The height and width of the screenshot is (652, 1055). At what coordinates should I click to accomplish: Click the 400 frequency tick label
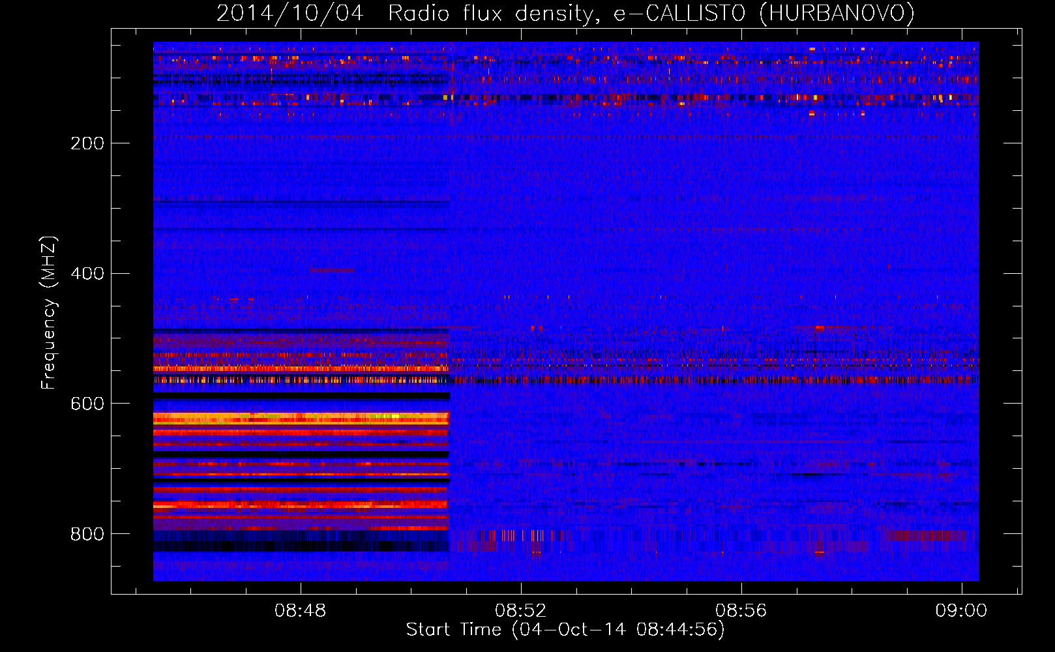[x=87, y=274]
